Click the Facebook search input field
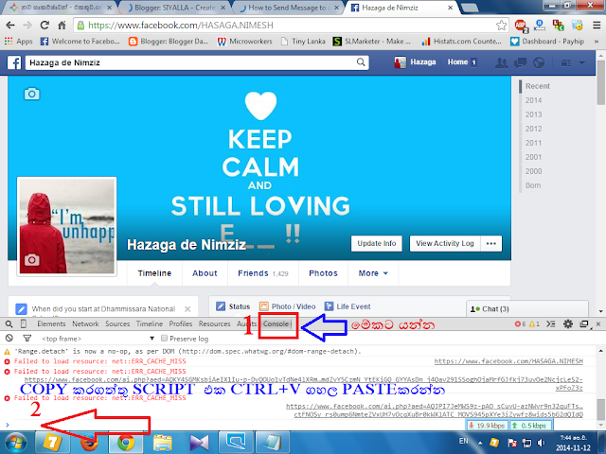 [197, 62]
